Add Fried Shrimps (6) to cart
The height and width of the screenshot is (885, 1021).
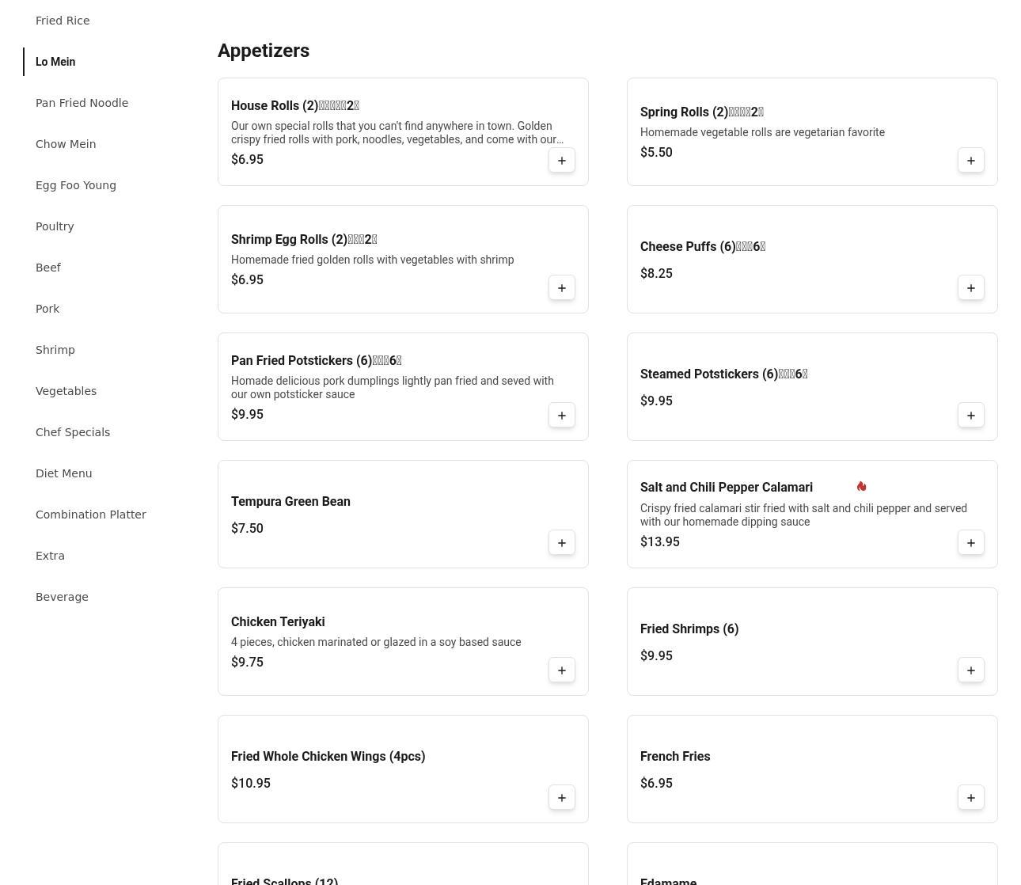click(x=970, y=670)
